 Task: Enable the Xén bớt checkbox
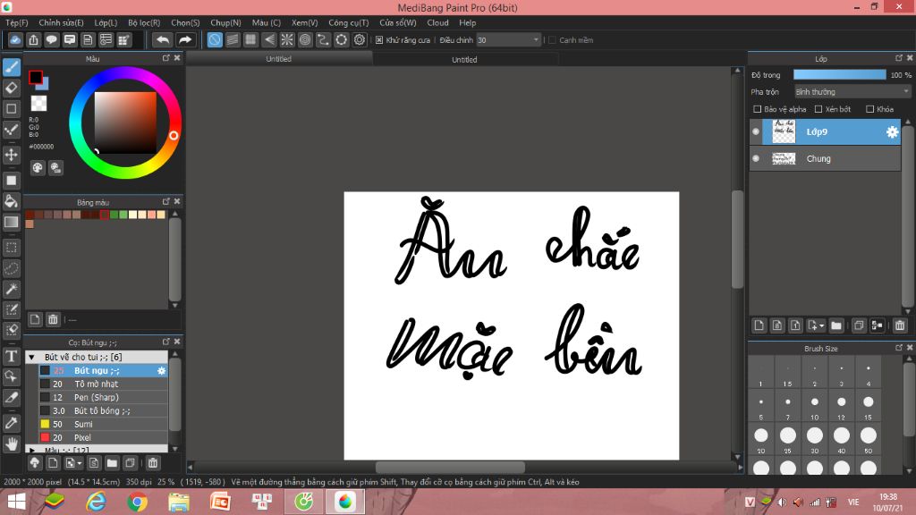pyautogui.click(x=818, y=109)
